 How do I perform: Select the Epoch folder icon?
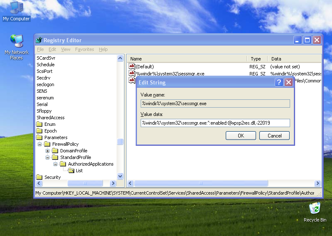[x=39, y=130]
